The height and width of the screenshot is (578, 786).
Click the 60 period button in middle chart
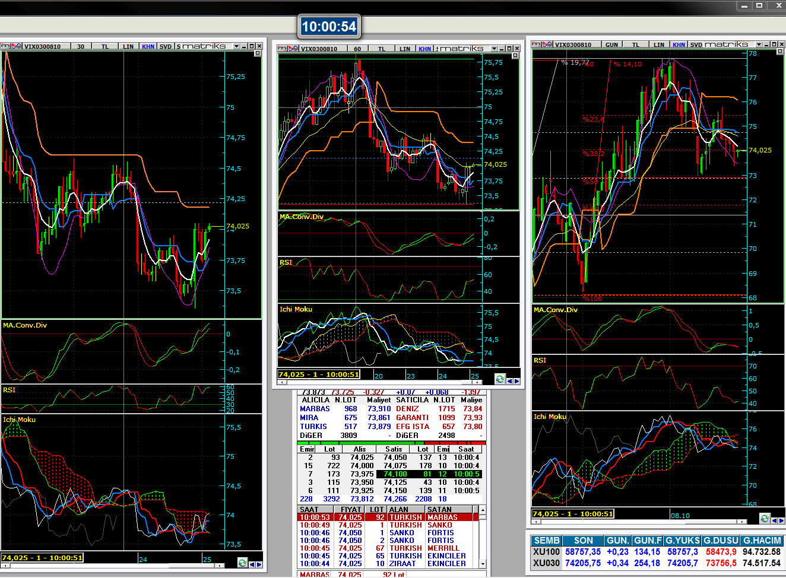pos(357,49)
